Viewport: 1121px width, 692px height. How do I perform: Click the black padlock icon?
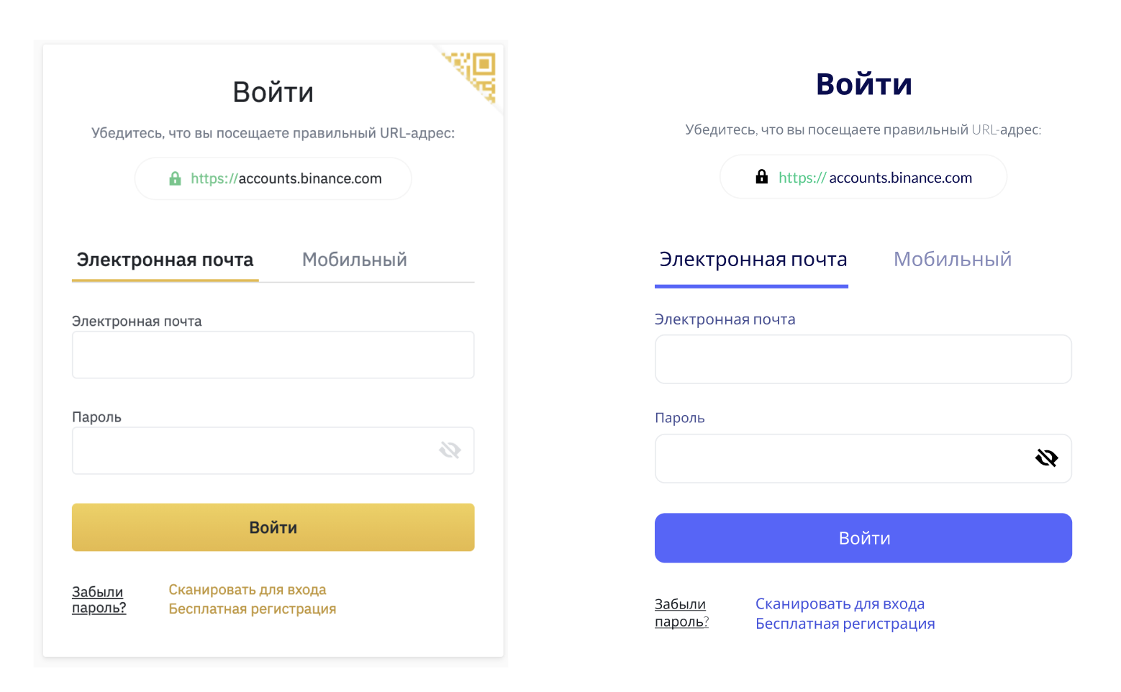tap(761, 177)
